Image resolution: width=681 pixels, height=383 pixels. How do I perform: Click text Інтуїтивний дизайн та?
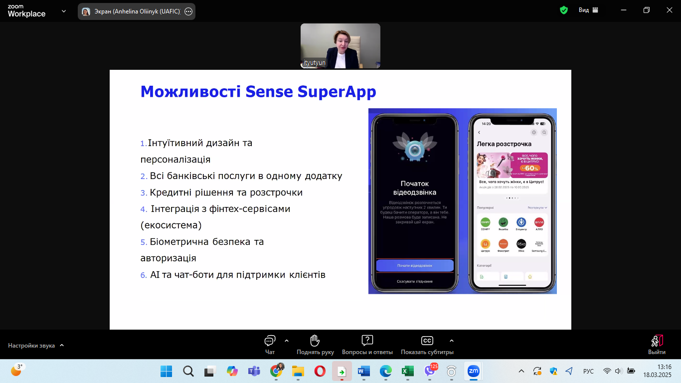[x=200, y=143]
